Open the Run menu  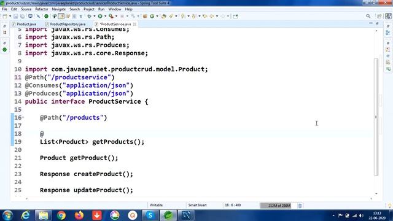click(101, 9)
